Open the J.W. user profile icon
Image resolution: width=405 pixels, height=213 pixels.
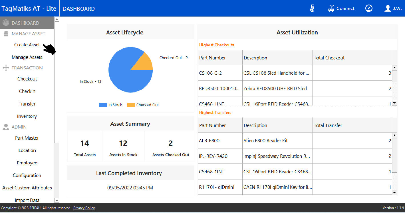(x=387, y=9)
